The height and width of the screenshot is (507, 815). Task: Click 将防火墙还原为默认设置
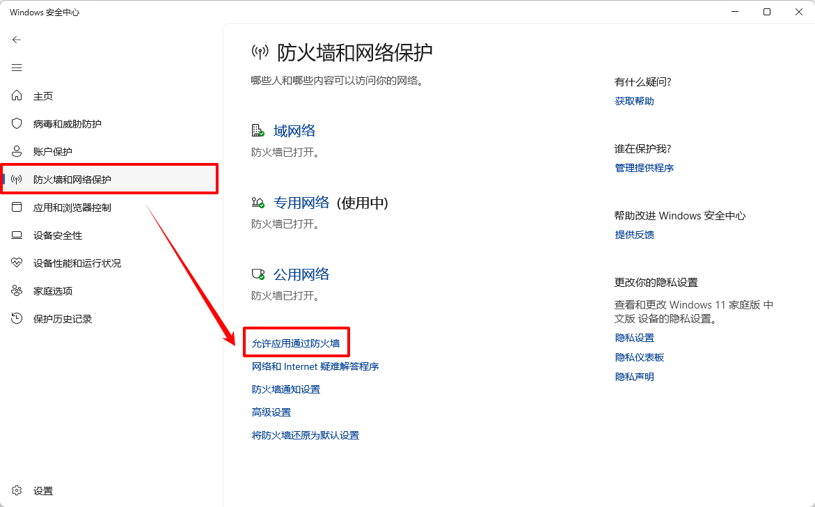click(x=305, y=435)
